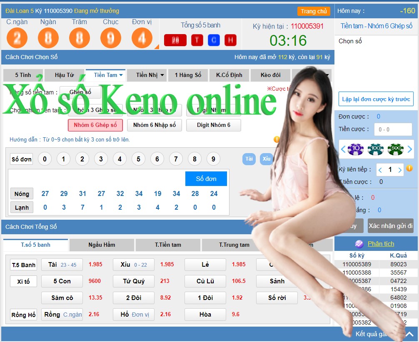Click the Tiền cược input field

(393, 129)
